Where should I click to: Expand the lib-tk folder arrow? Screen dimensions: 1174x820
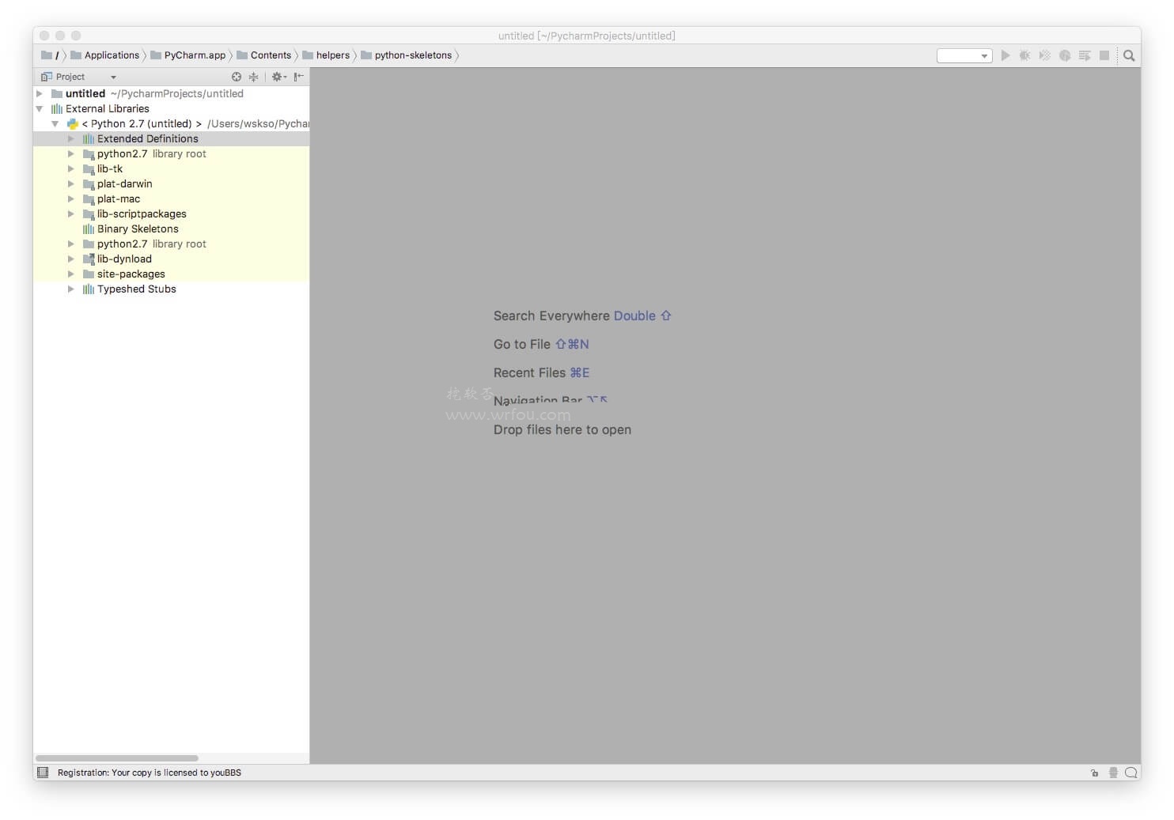(71, 168)
